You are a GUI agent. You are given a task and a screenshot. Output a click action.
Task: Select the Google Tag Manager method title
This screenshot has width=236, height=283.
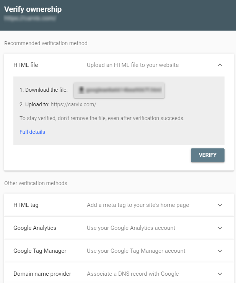[x=40, y=251]
